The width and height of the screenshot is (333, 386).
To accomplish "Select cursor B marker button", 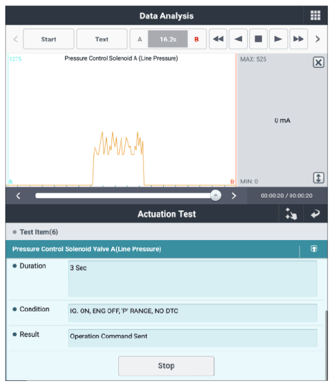I will pos(197,39).
